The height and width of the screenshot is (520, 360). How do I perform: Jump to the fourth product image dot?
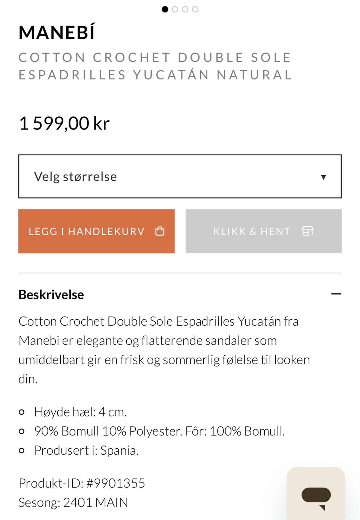point(195,9)
